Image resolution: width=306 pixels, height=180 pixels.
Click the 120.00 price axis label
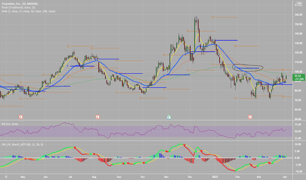tap(298, 53)
